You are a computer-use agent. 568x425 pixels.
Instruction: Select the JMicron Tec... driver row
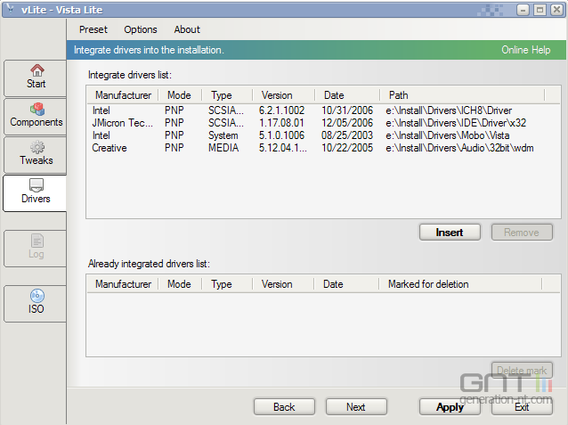click(x=323, y=123)
